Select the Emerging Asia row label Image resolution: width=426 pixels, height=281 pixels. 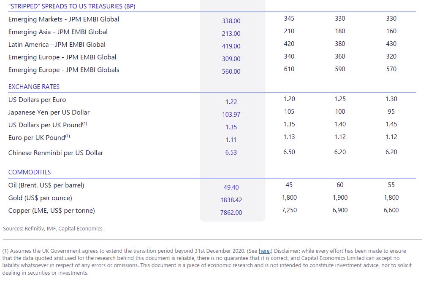pos(58,32)
